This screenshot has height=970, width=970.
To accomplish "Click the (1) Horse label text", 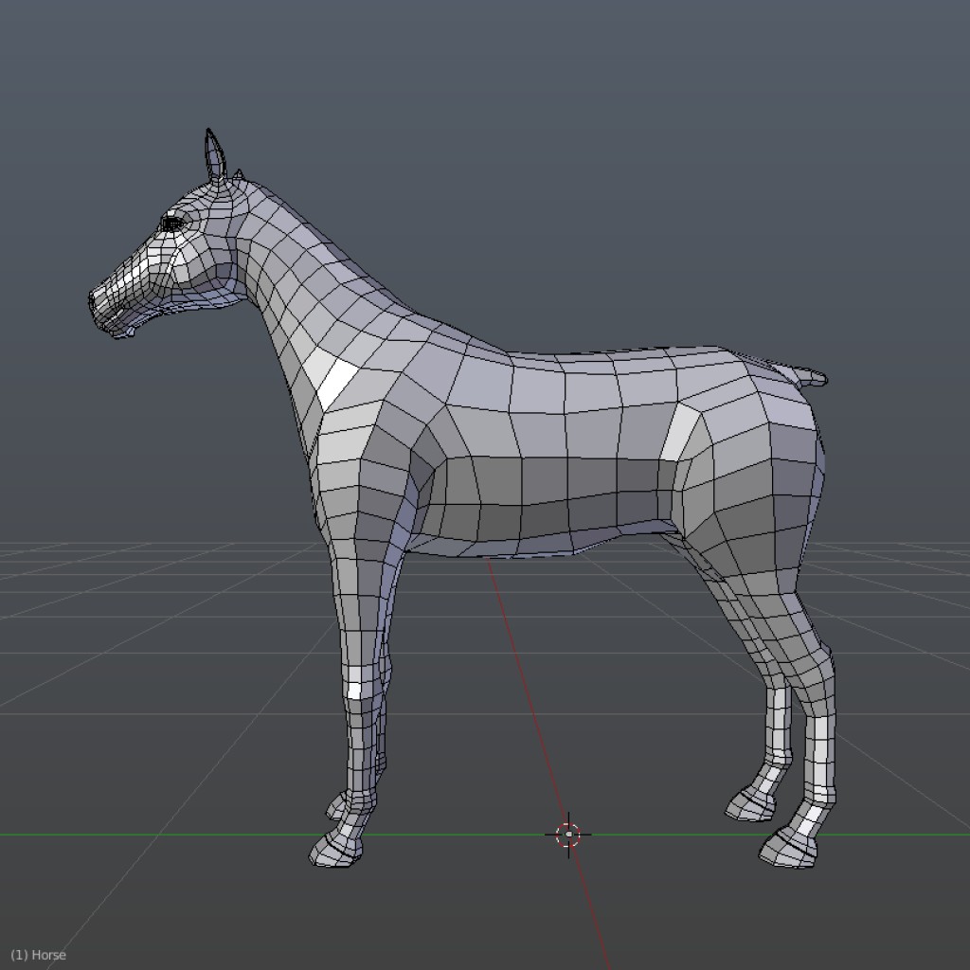I will coord(38,955).
